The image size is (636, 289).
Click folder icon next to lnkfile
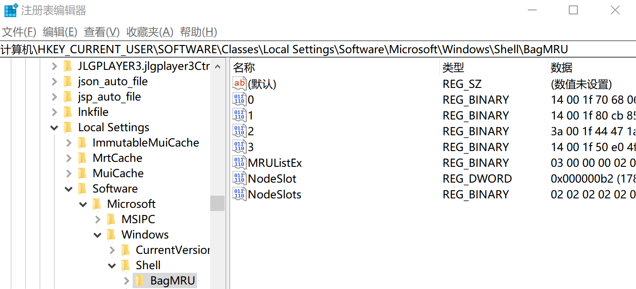coord(68,112)
